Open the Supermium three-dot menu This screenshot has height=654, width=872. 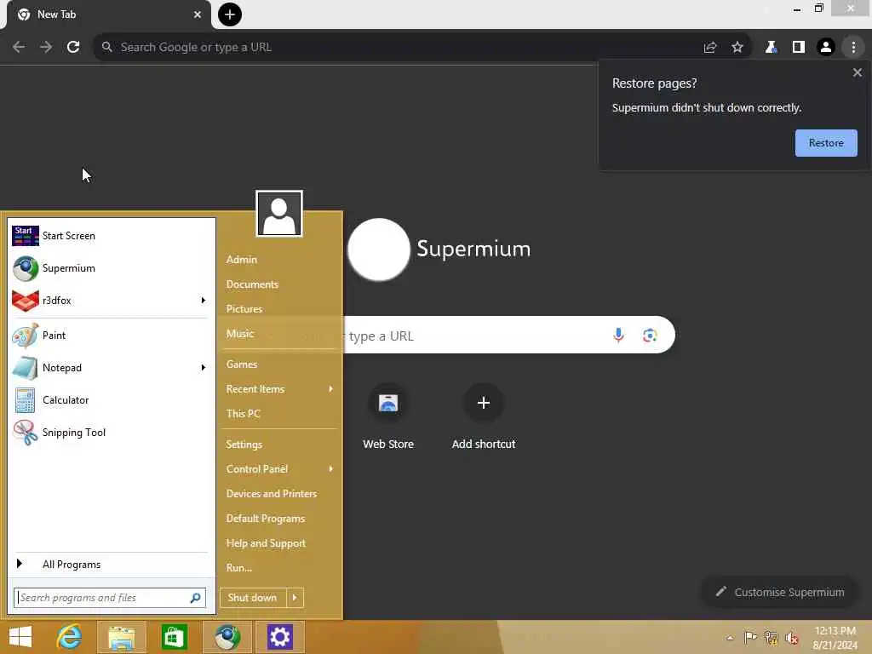(x=853, y=48)
